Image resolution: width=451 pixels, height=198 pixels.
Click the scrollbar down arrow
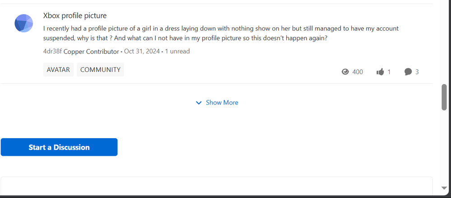[444, 188]
